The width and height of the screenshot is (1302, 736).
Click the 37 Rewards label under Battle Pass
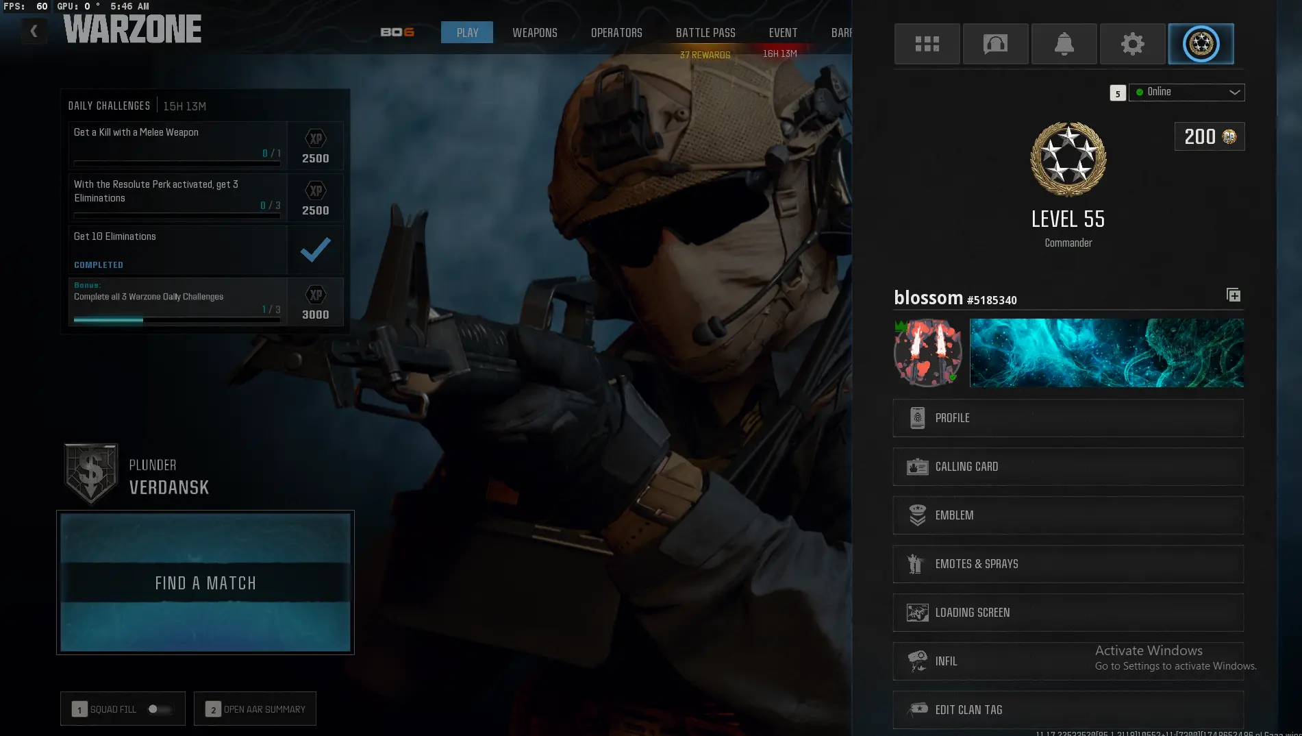pyautogui.click(x=705, y=55)
